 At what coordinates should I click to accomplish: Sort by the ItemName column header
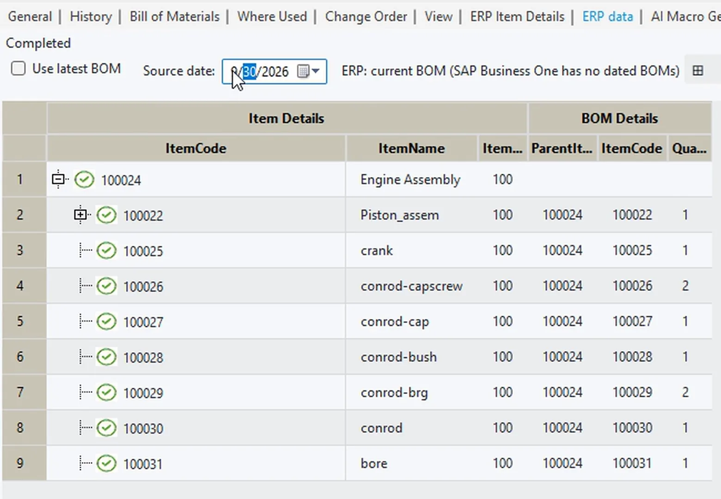pyautogui.click(x=411, y=148)
